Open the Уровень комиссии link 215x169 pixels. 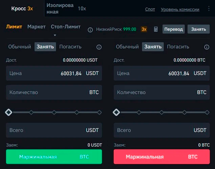pyautogui.click(x=180, y=9)
